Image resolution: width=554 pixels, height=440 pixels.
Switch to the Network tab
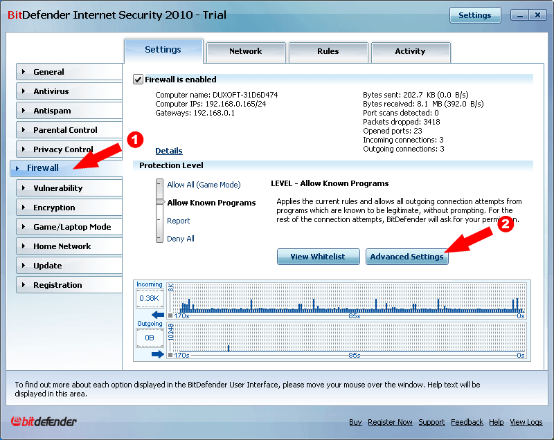[x=246, y=52]
